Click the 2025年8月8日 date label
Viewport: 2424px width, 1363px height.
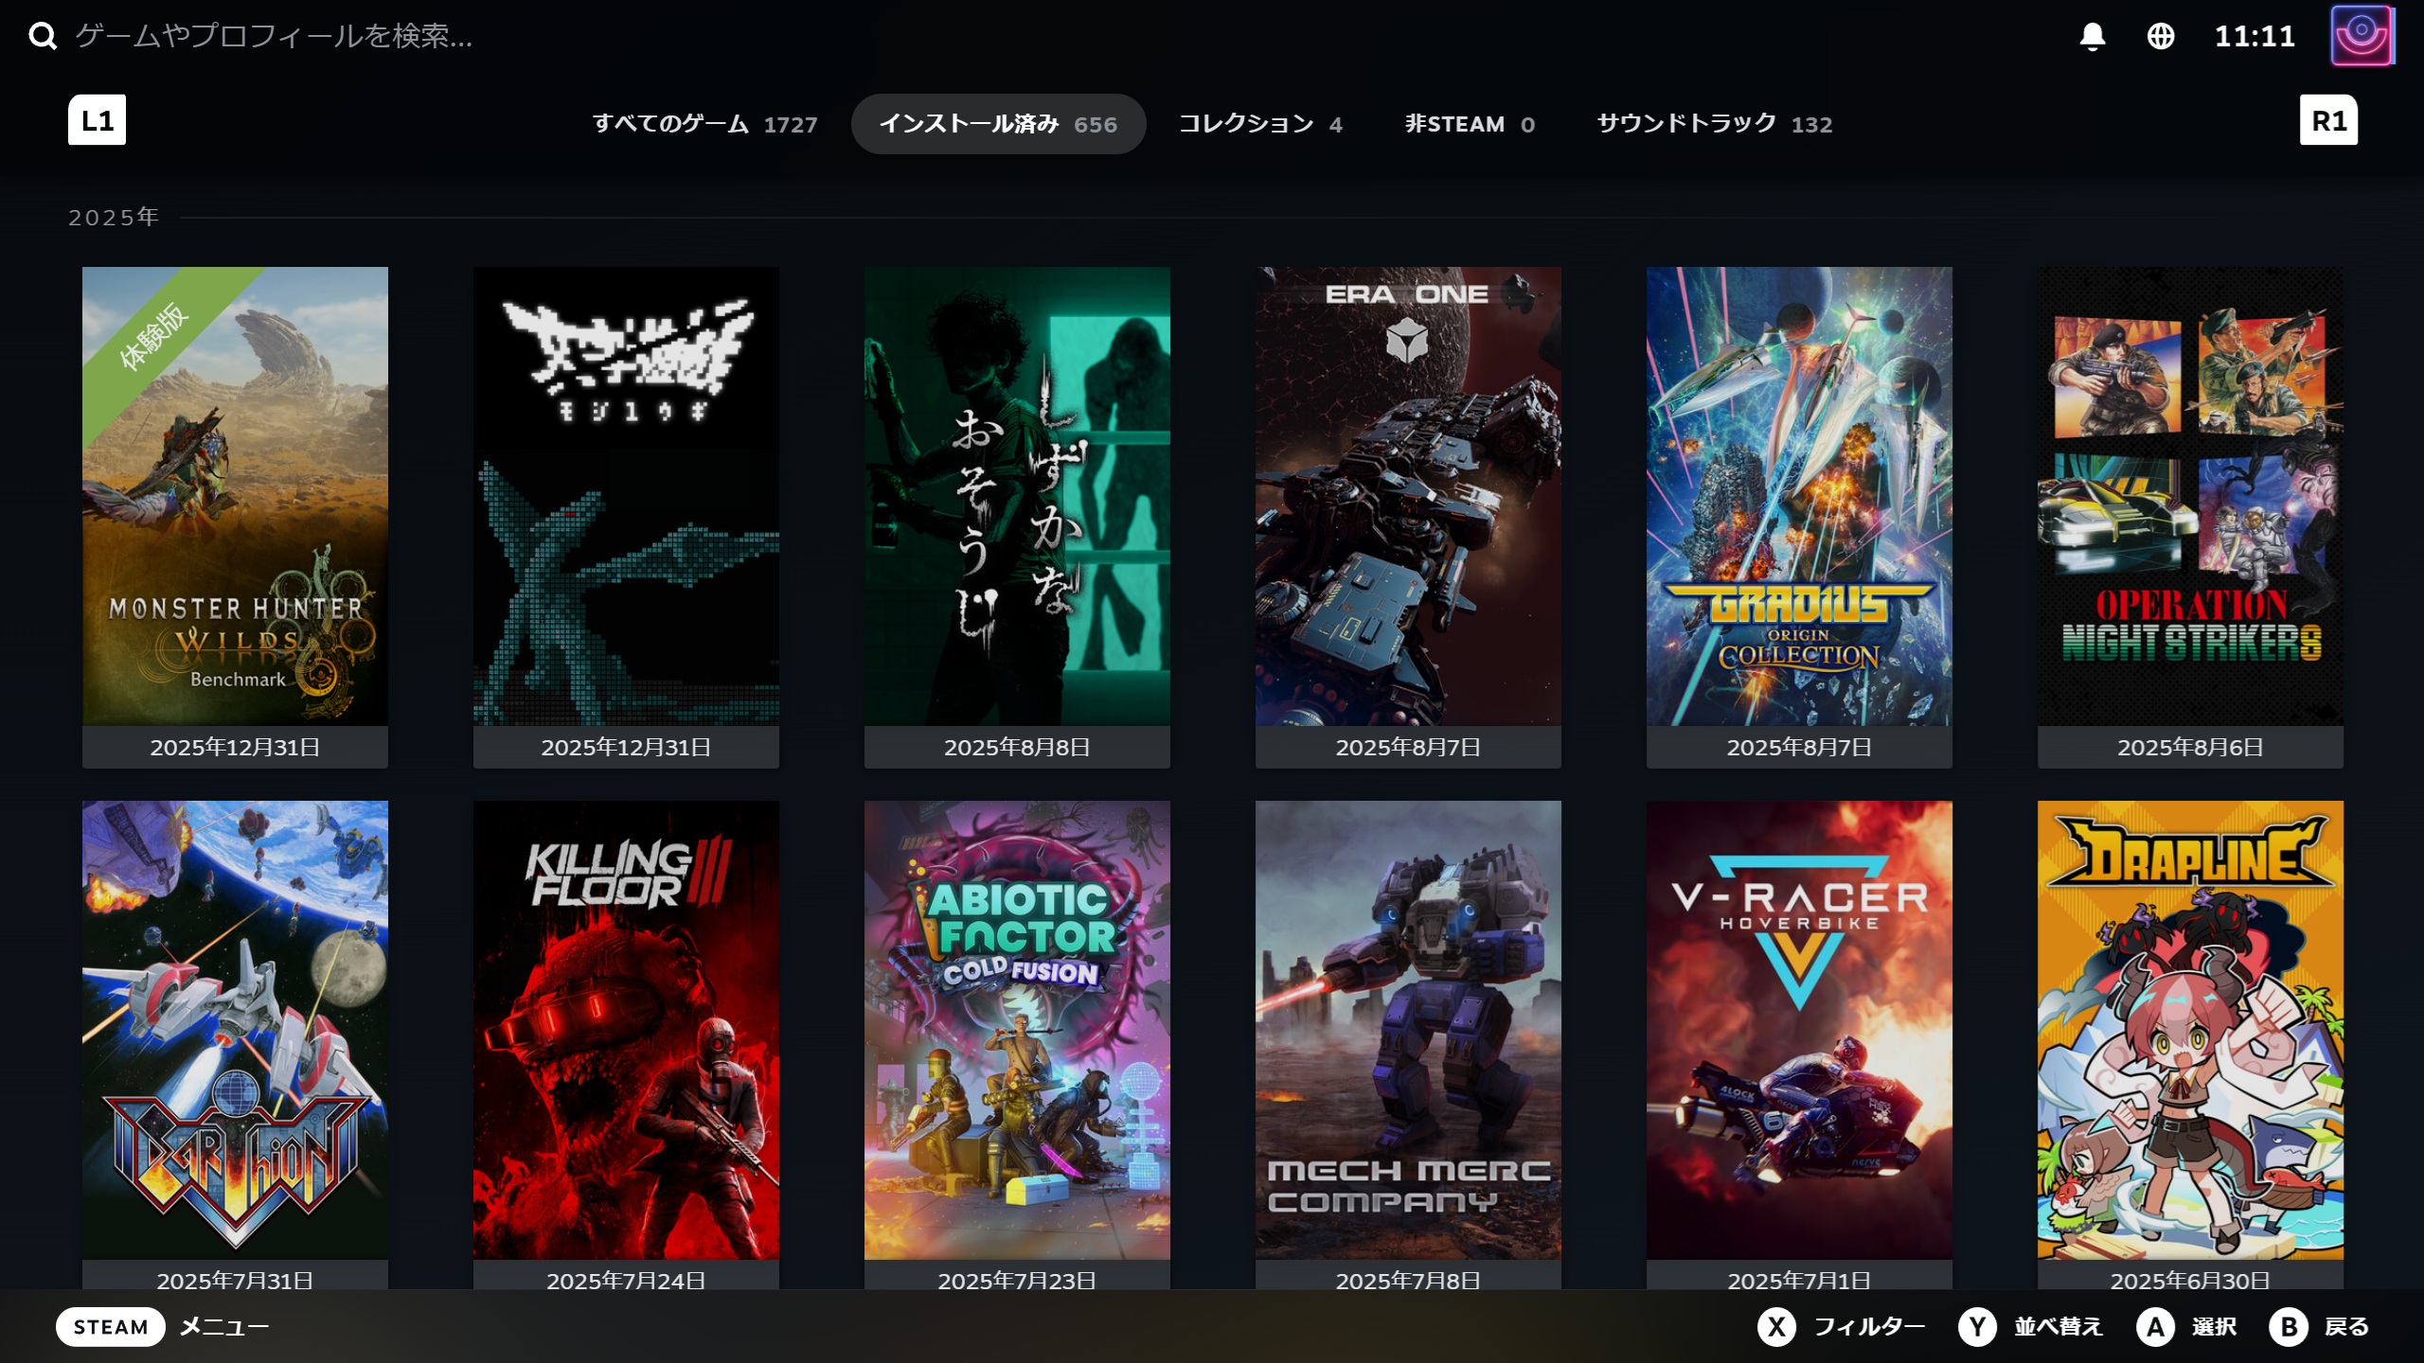[x=1017, y=748]
